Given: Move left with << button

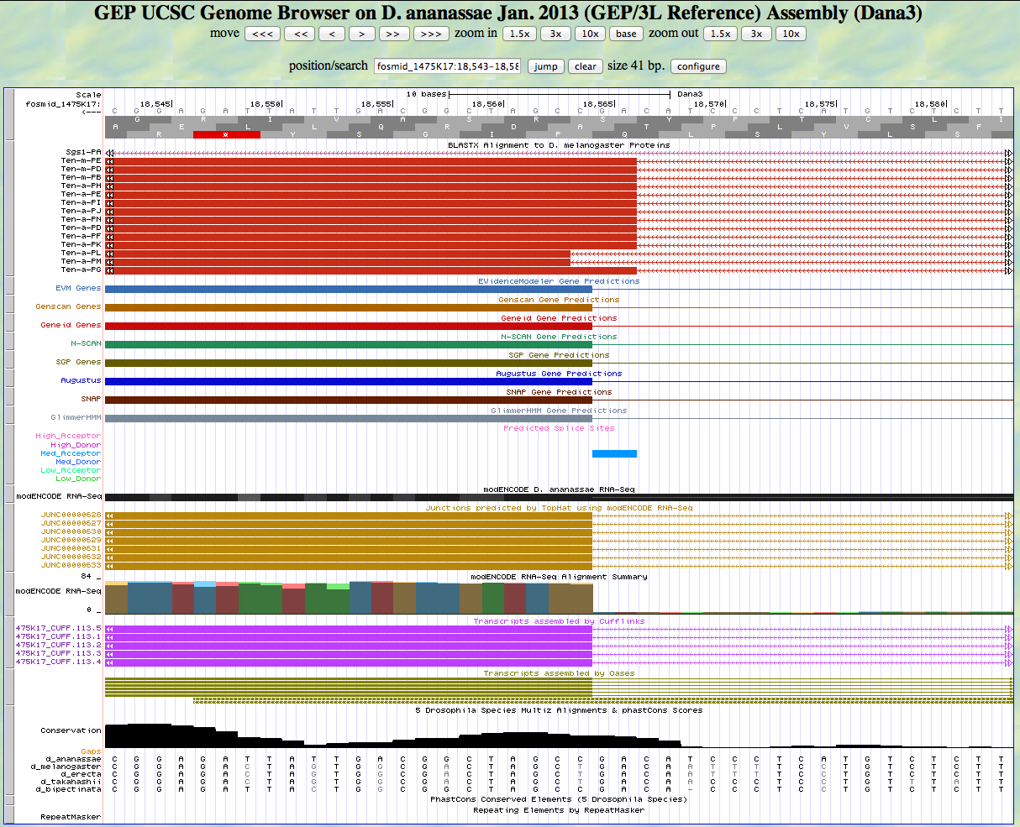Looking at the screenshot, I should coord(299,34).
